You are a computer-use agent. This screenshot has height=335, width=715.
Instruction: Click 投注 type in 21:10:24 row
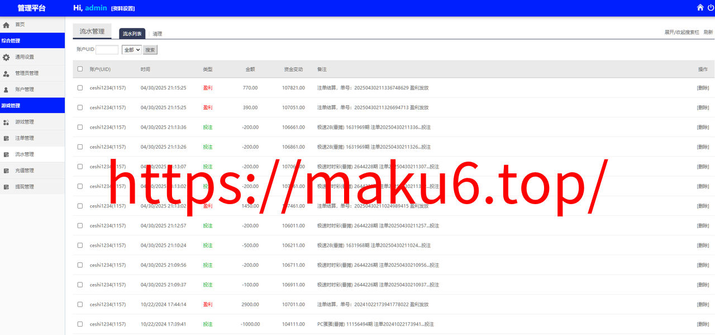point(208,245)
